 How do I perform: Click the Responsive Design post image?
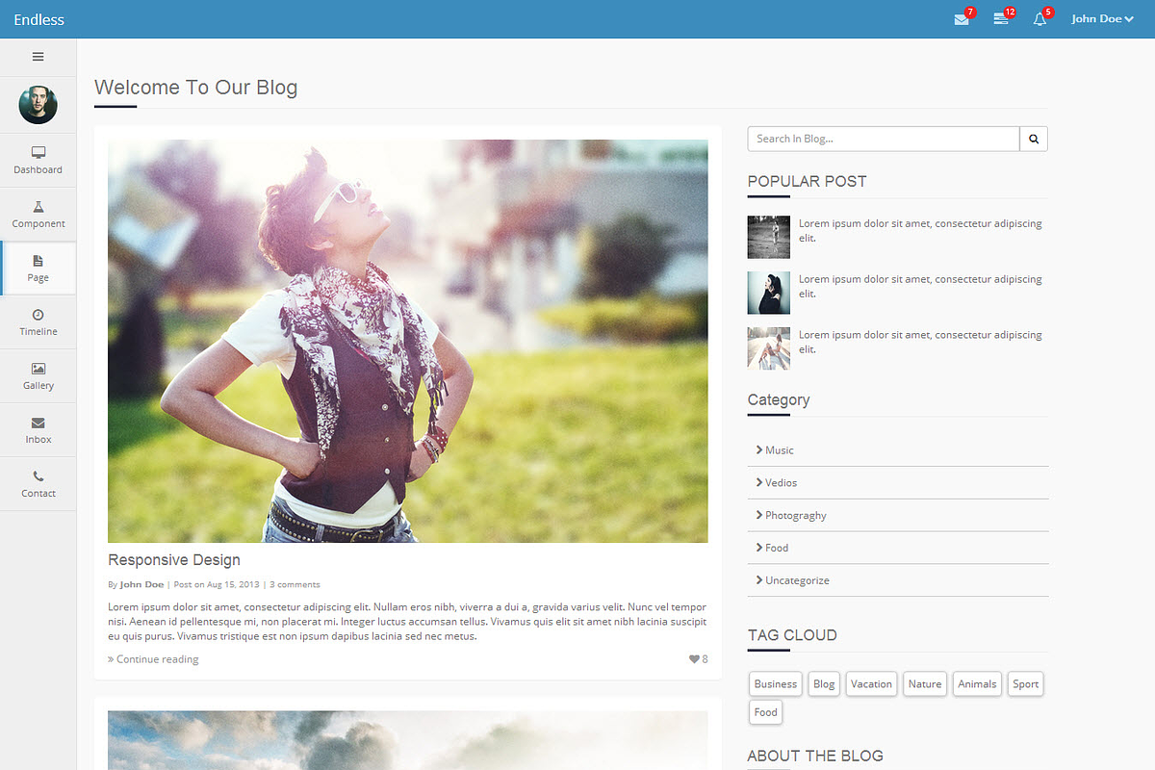(x=408, y=341)
